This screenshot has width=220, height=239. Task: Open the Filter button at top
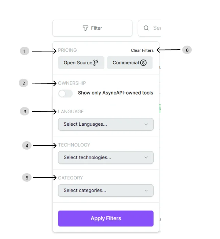pos(92,28)
